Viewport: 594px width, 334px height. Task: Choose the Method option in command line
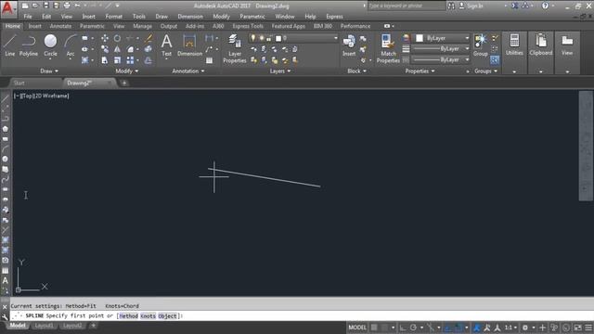pos(128,315)
